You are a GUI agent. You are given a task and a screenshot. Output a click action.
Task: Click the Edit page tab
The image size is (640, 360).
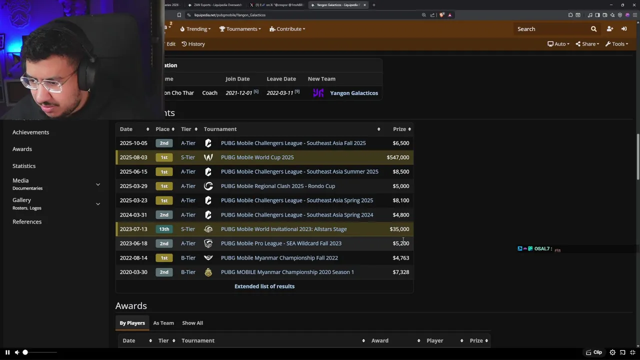[170, 44]
